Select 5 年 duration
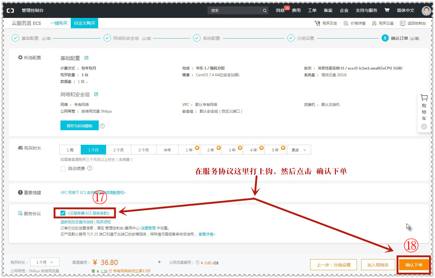 275,150
